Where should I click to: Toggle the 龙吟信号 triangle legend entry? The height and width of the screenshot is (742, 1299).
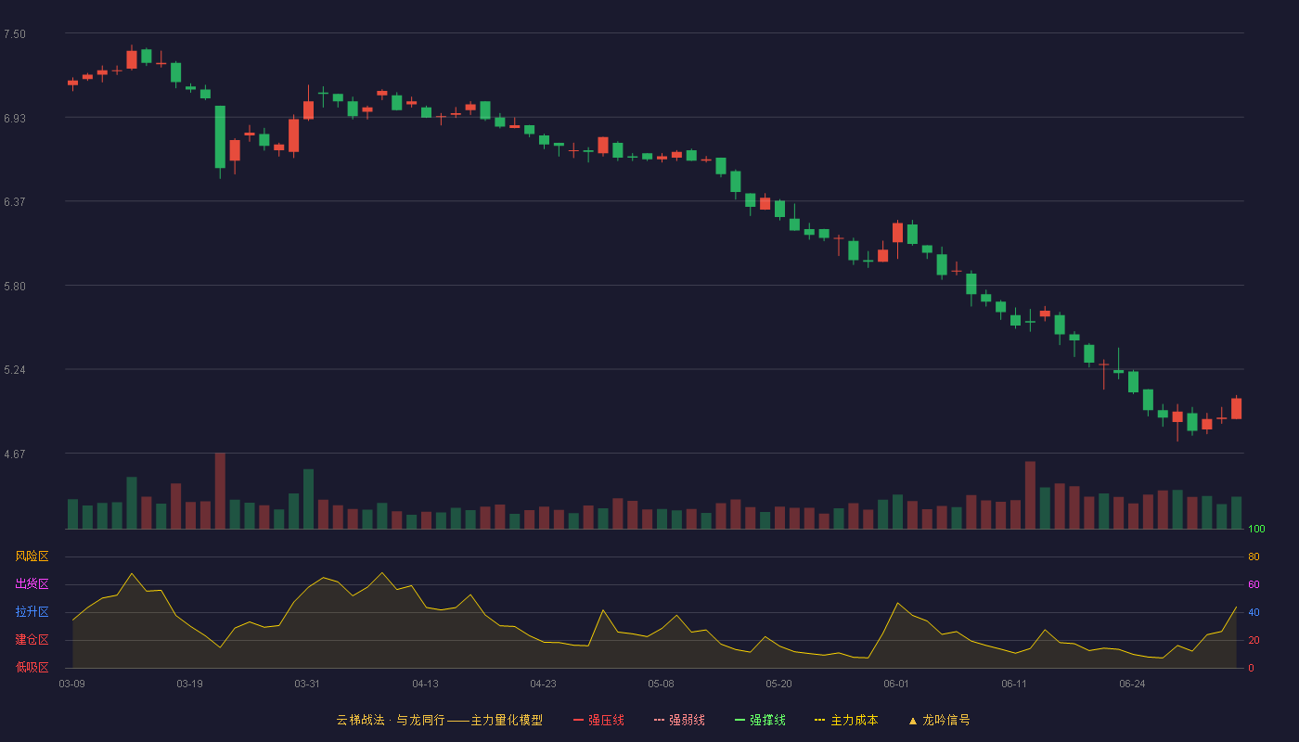click(939, 720)
